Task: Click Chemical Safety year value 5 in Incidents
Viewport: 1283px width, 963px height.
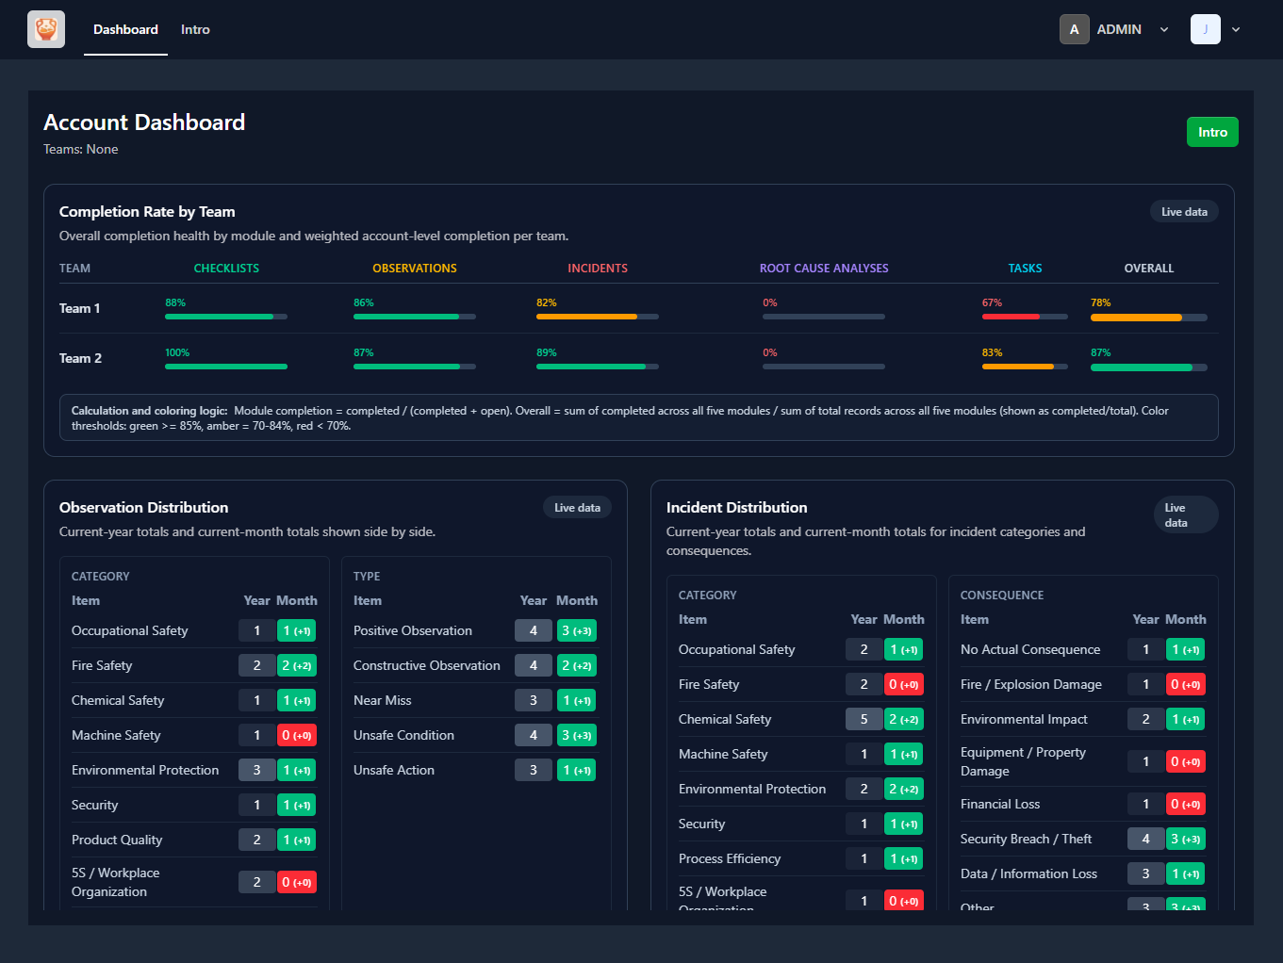Action: tap(864, 719)
